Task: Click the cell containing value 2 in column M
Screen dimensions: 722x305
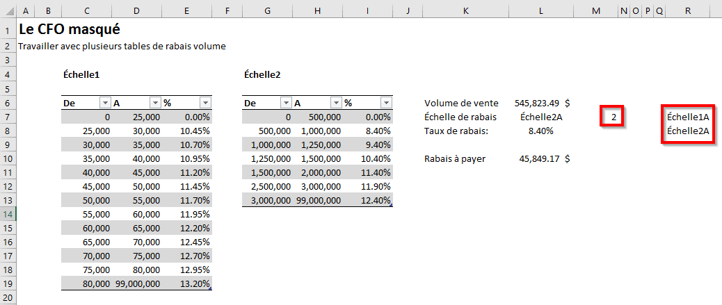Action: click(x=613, y=117)
